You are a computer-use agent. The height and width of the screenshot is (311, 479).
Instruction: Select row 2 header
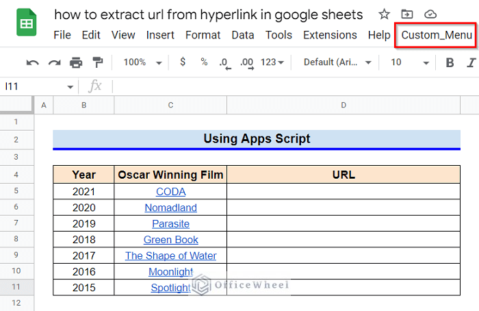16,140
